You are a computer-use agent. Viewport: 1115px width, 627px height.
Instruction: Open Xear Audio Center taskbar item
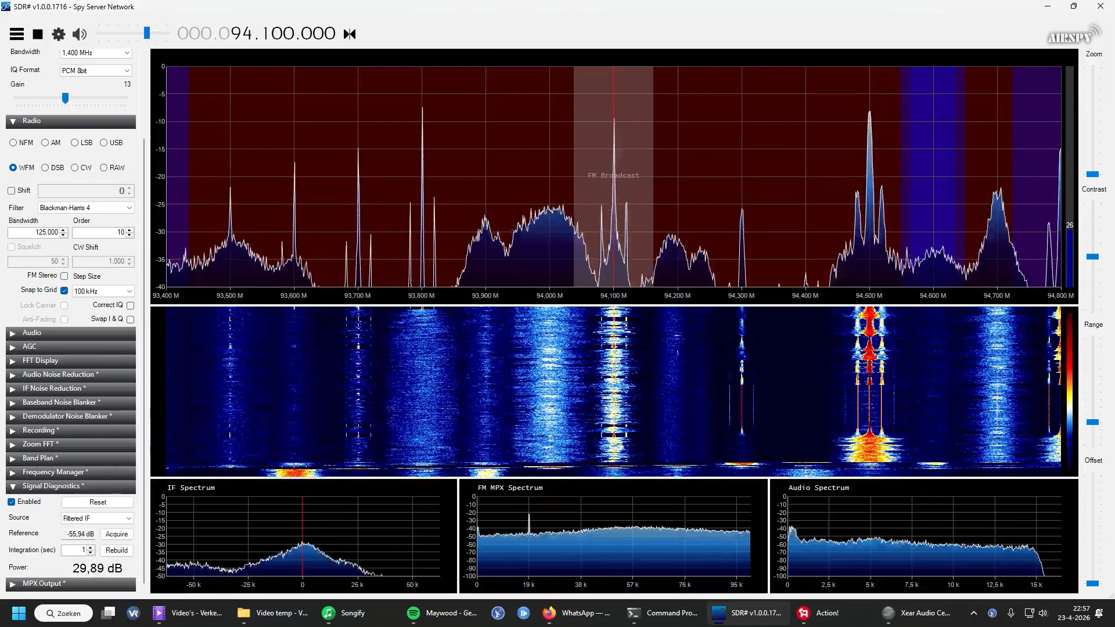click(916, 613)
